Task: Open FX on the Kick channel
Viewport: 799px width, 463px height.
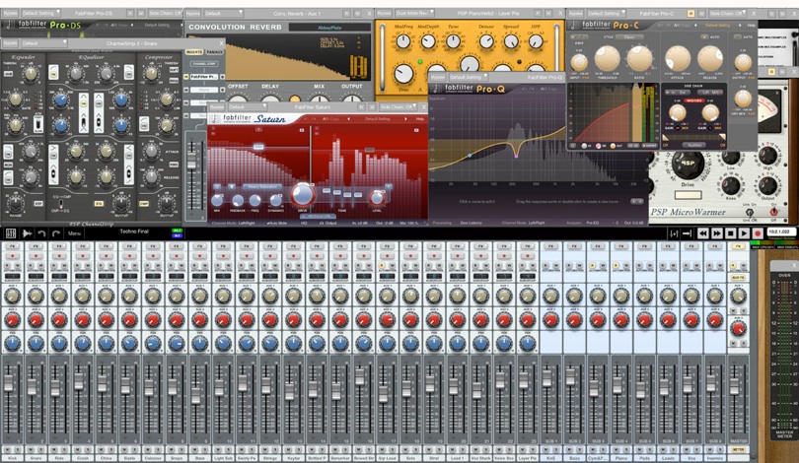Action: (12, 246)
